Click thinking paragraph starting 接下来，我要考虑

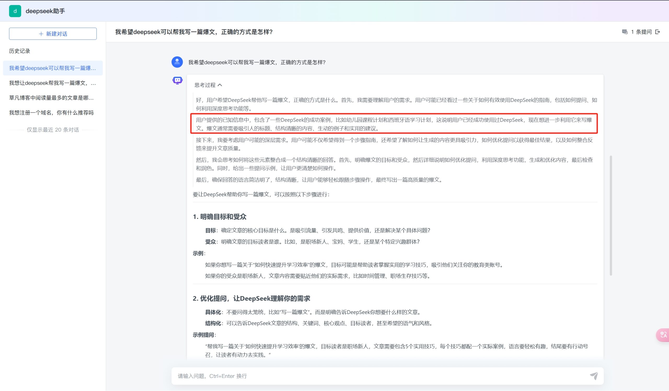[395, 144]
